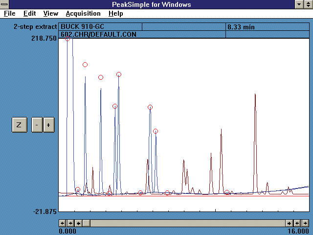This screenshot has height=235, width=313.
Task: Click the 16.000 X-axis end value
Action: pos(298,231)
